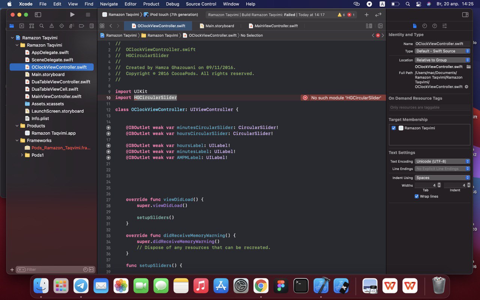Select Info.plist in the navigator
Screen dimensions: 480x300
pos(40,118)
